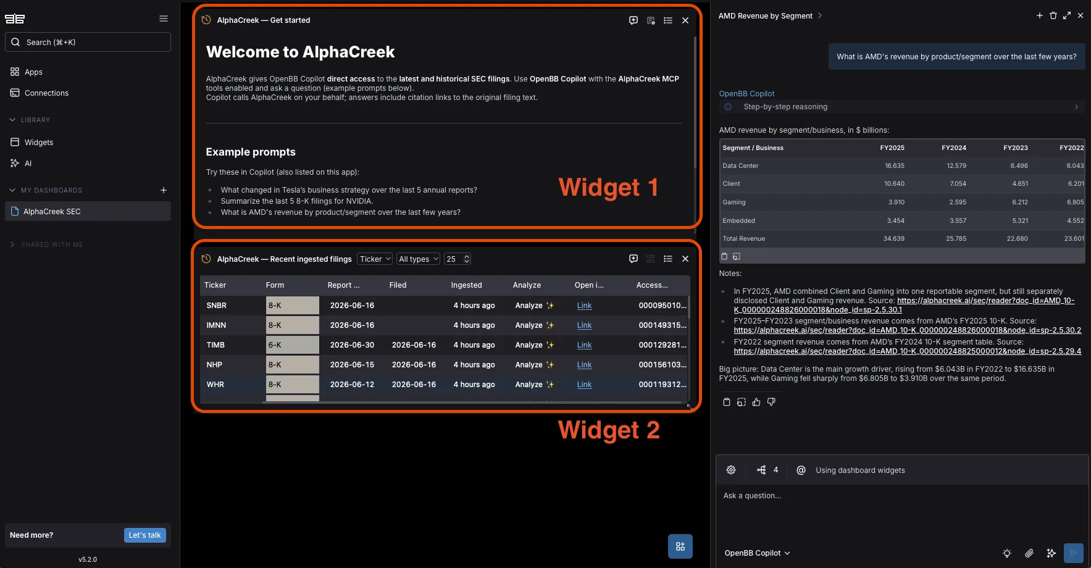Screen dimensions: 1091x568
Task: Open Get started widget notes icon
Action: point(651,20)
